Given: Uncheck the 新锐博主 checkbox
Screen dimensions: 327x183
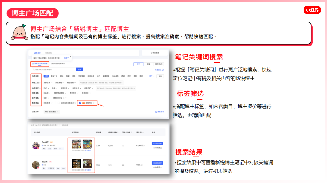Looking at the screenshot, I should coord(80,103).
